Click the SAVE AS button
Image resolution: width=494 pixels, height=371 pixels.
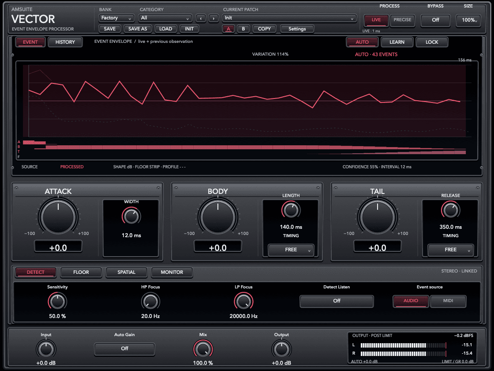point(138,29)
